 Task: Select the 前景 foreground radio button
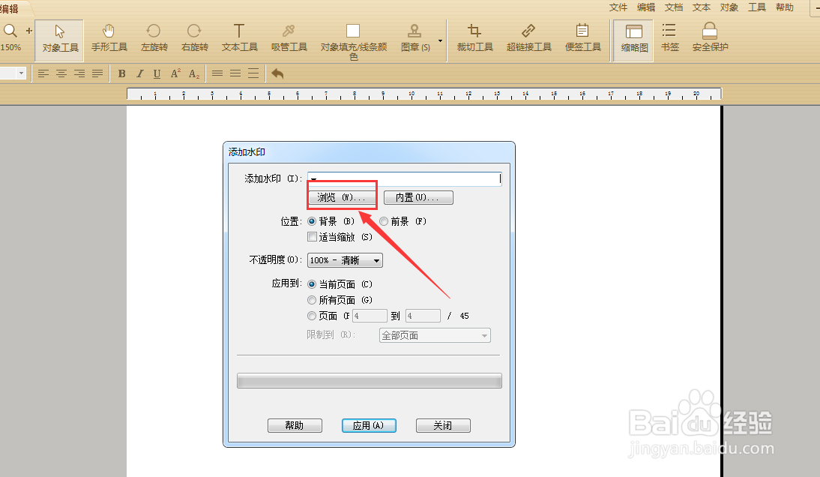[x=384, y=221]
